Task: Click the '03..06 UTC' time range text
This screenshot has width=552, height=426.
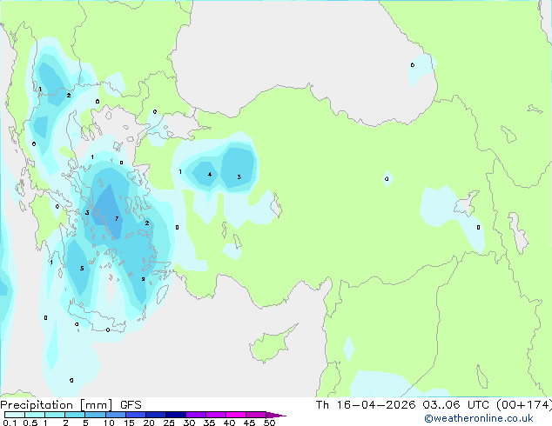Action: (455, 405)
